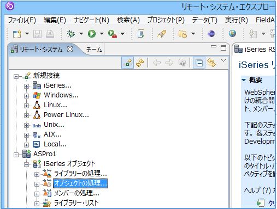Open the External Tools dropdown arrow
Screen dimensions: 277x209
click(x=122, y=34)
